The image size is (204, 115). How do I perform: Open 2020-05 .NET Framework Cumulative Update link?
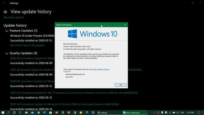pos(74,93)
